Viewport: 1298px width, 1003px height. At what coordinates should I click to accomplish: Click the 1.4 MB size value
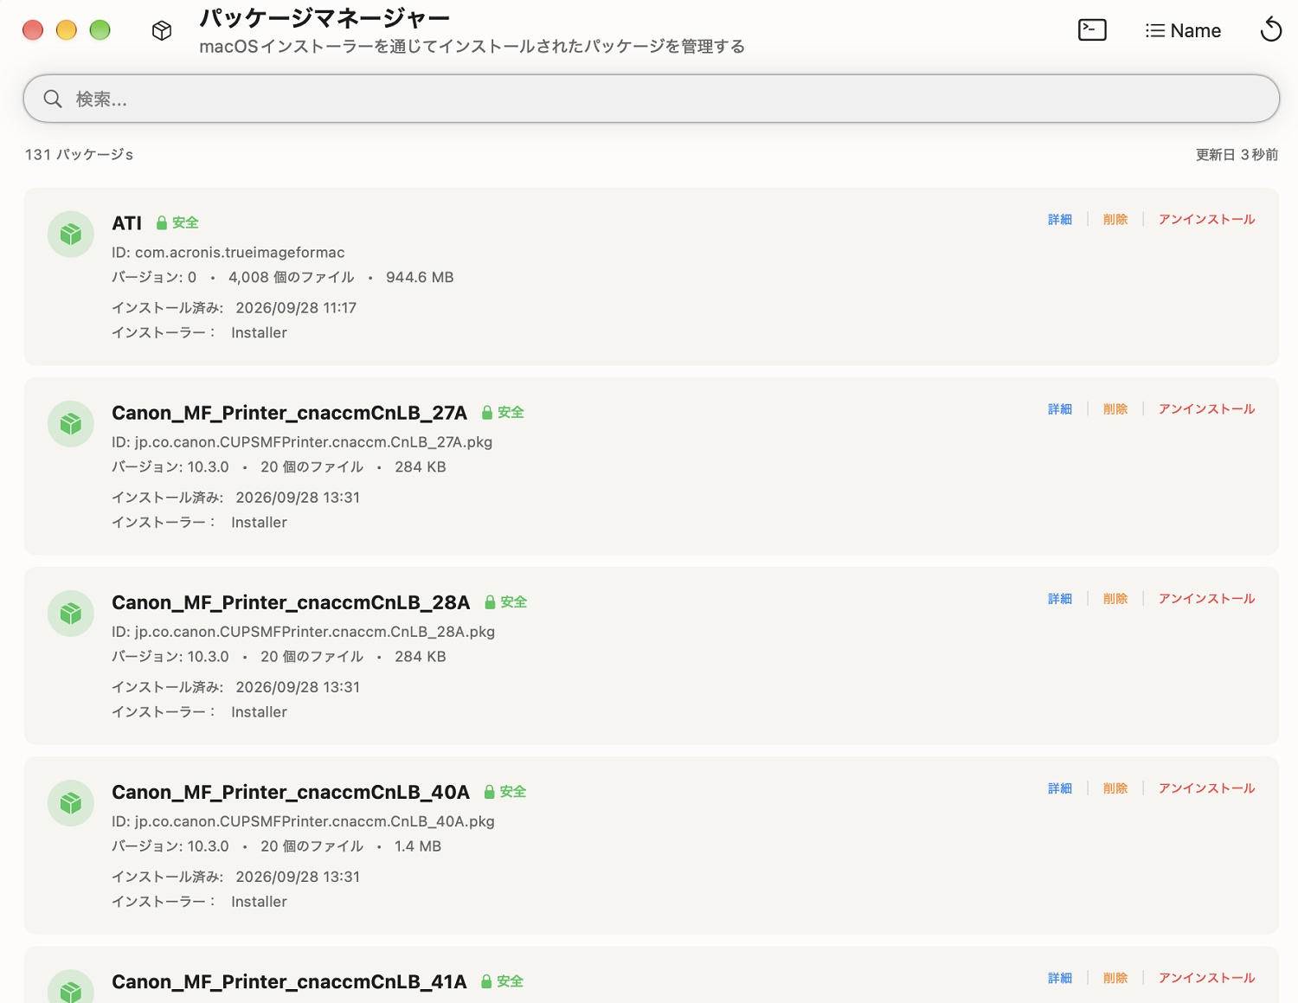tap(418, 845)
